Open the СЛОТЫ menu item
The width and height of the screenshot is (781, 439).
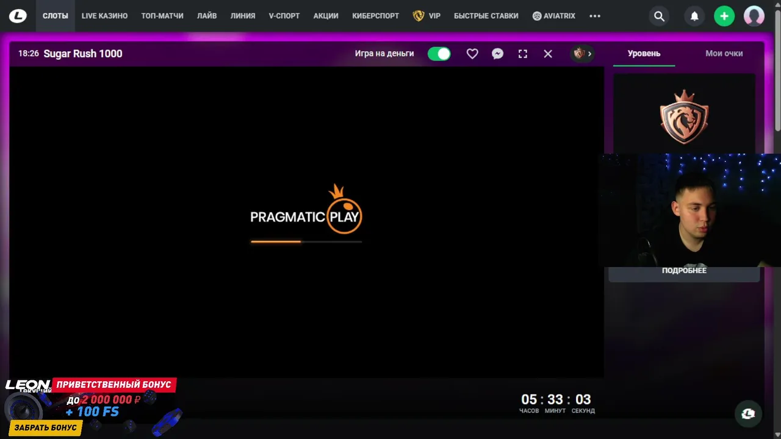tap(56, 16)
